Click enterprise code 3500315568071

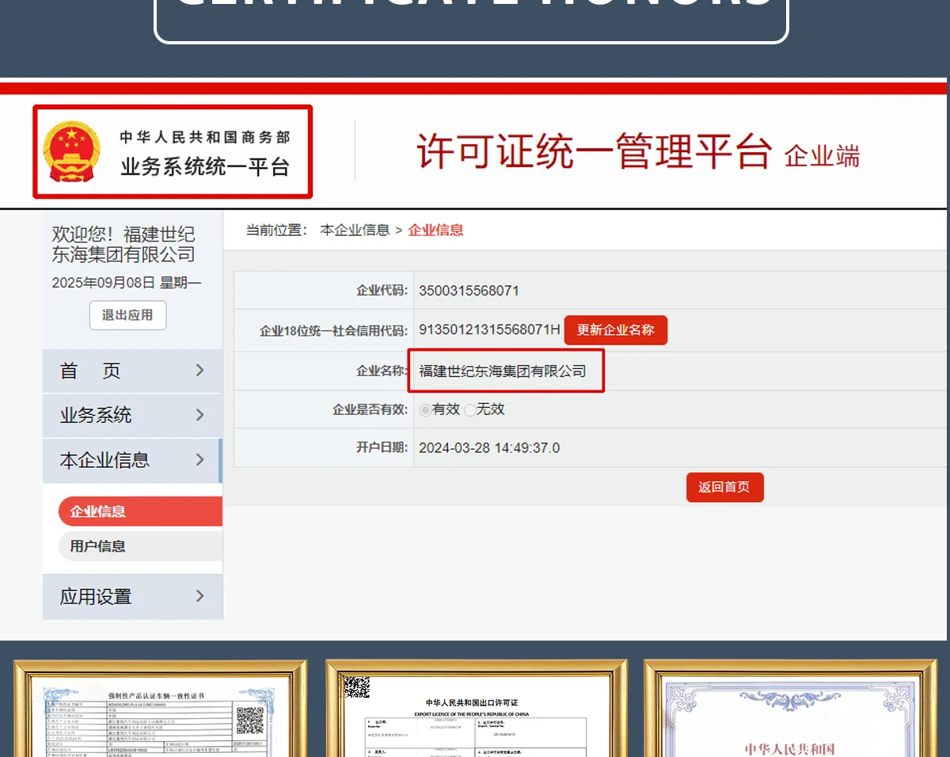pyautogui.click(x=469, y=291)
